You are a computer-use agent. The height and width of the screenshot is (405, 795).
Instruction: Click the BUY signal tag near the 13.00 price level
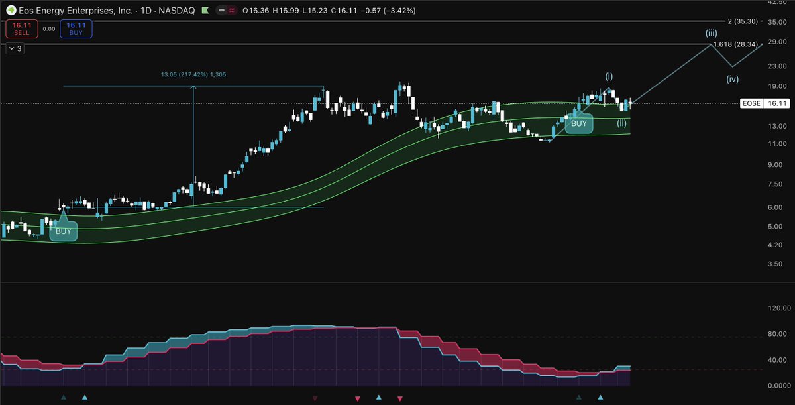click(x=579, y=123)
